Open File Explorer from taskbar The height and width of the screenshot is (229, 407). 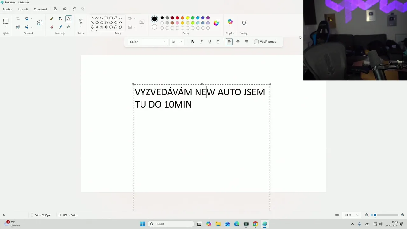point(218,224)
